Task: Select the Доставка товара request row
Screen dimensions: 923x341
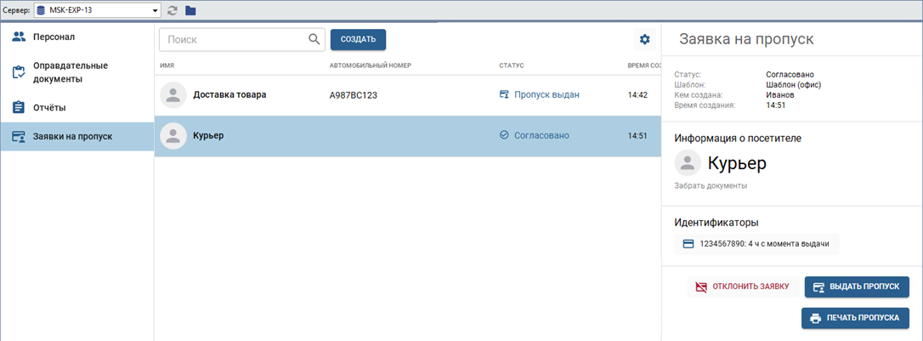Action: tap(408, 95)
